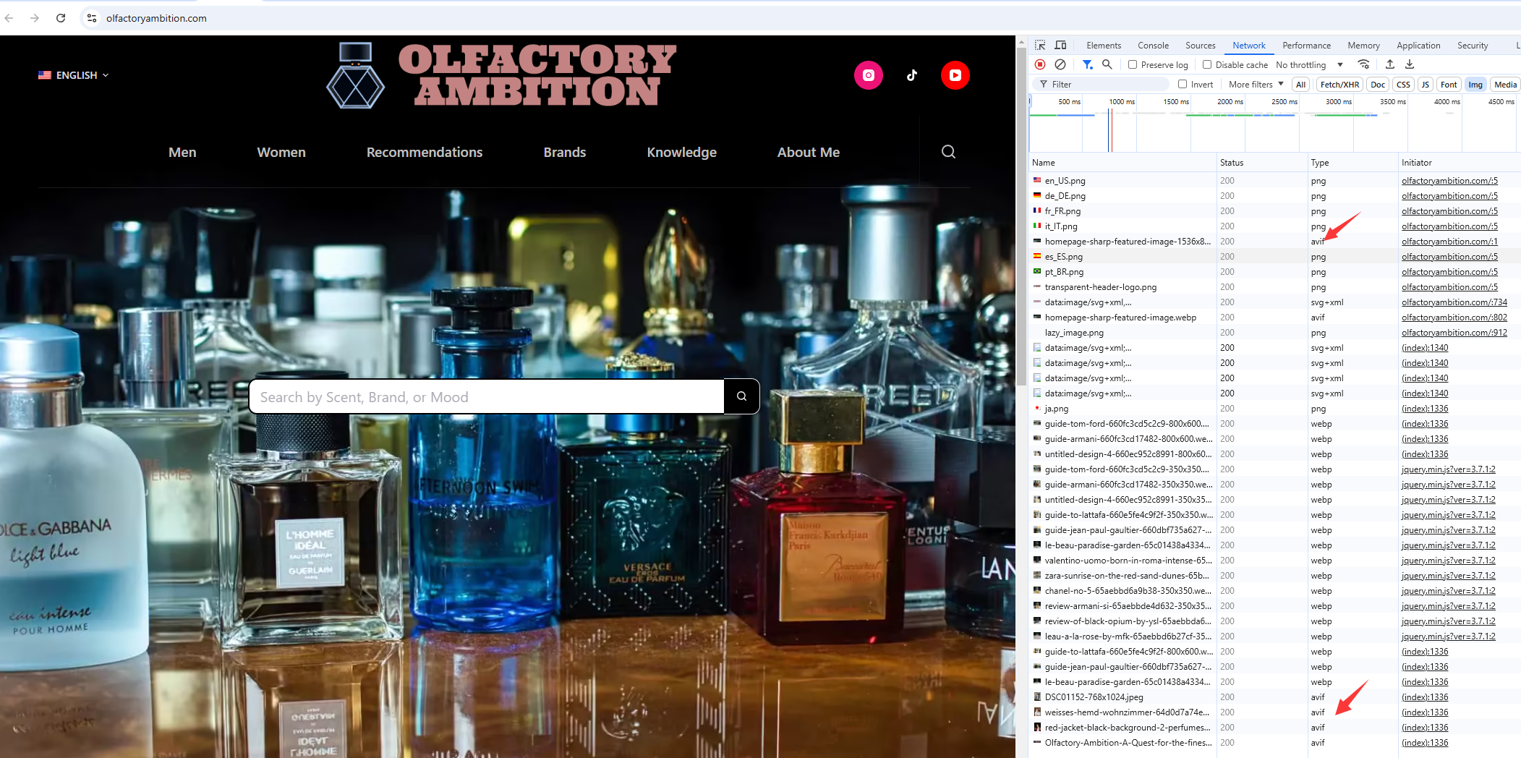
Task: Open network conditions wifi icon
Action: [1363, 64]
